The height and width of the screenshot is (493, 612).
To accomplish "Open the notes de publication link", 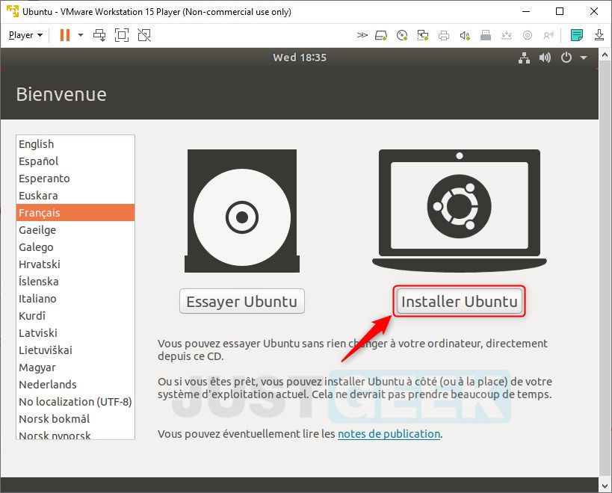I will tap(389, 434).
